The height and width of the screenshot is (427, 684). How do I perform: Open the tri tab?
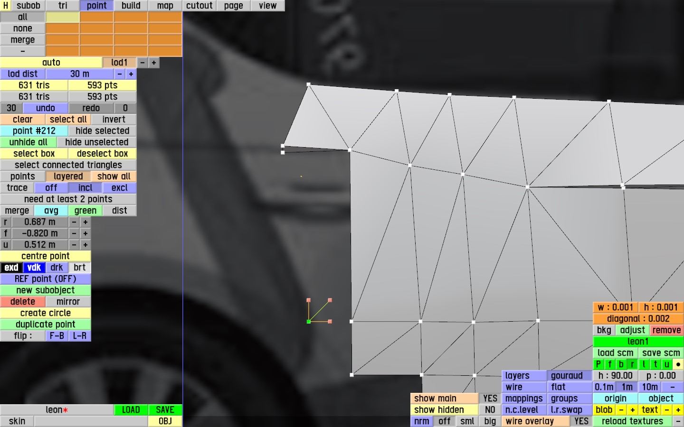pos(63,6)
